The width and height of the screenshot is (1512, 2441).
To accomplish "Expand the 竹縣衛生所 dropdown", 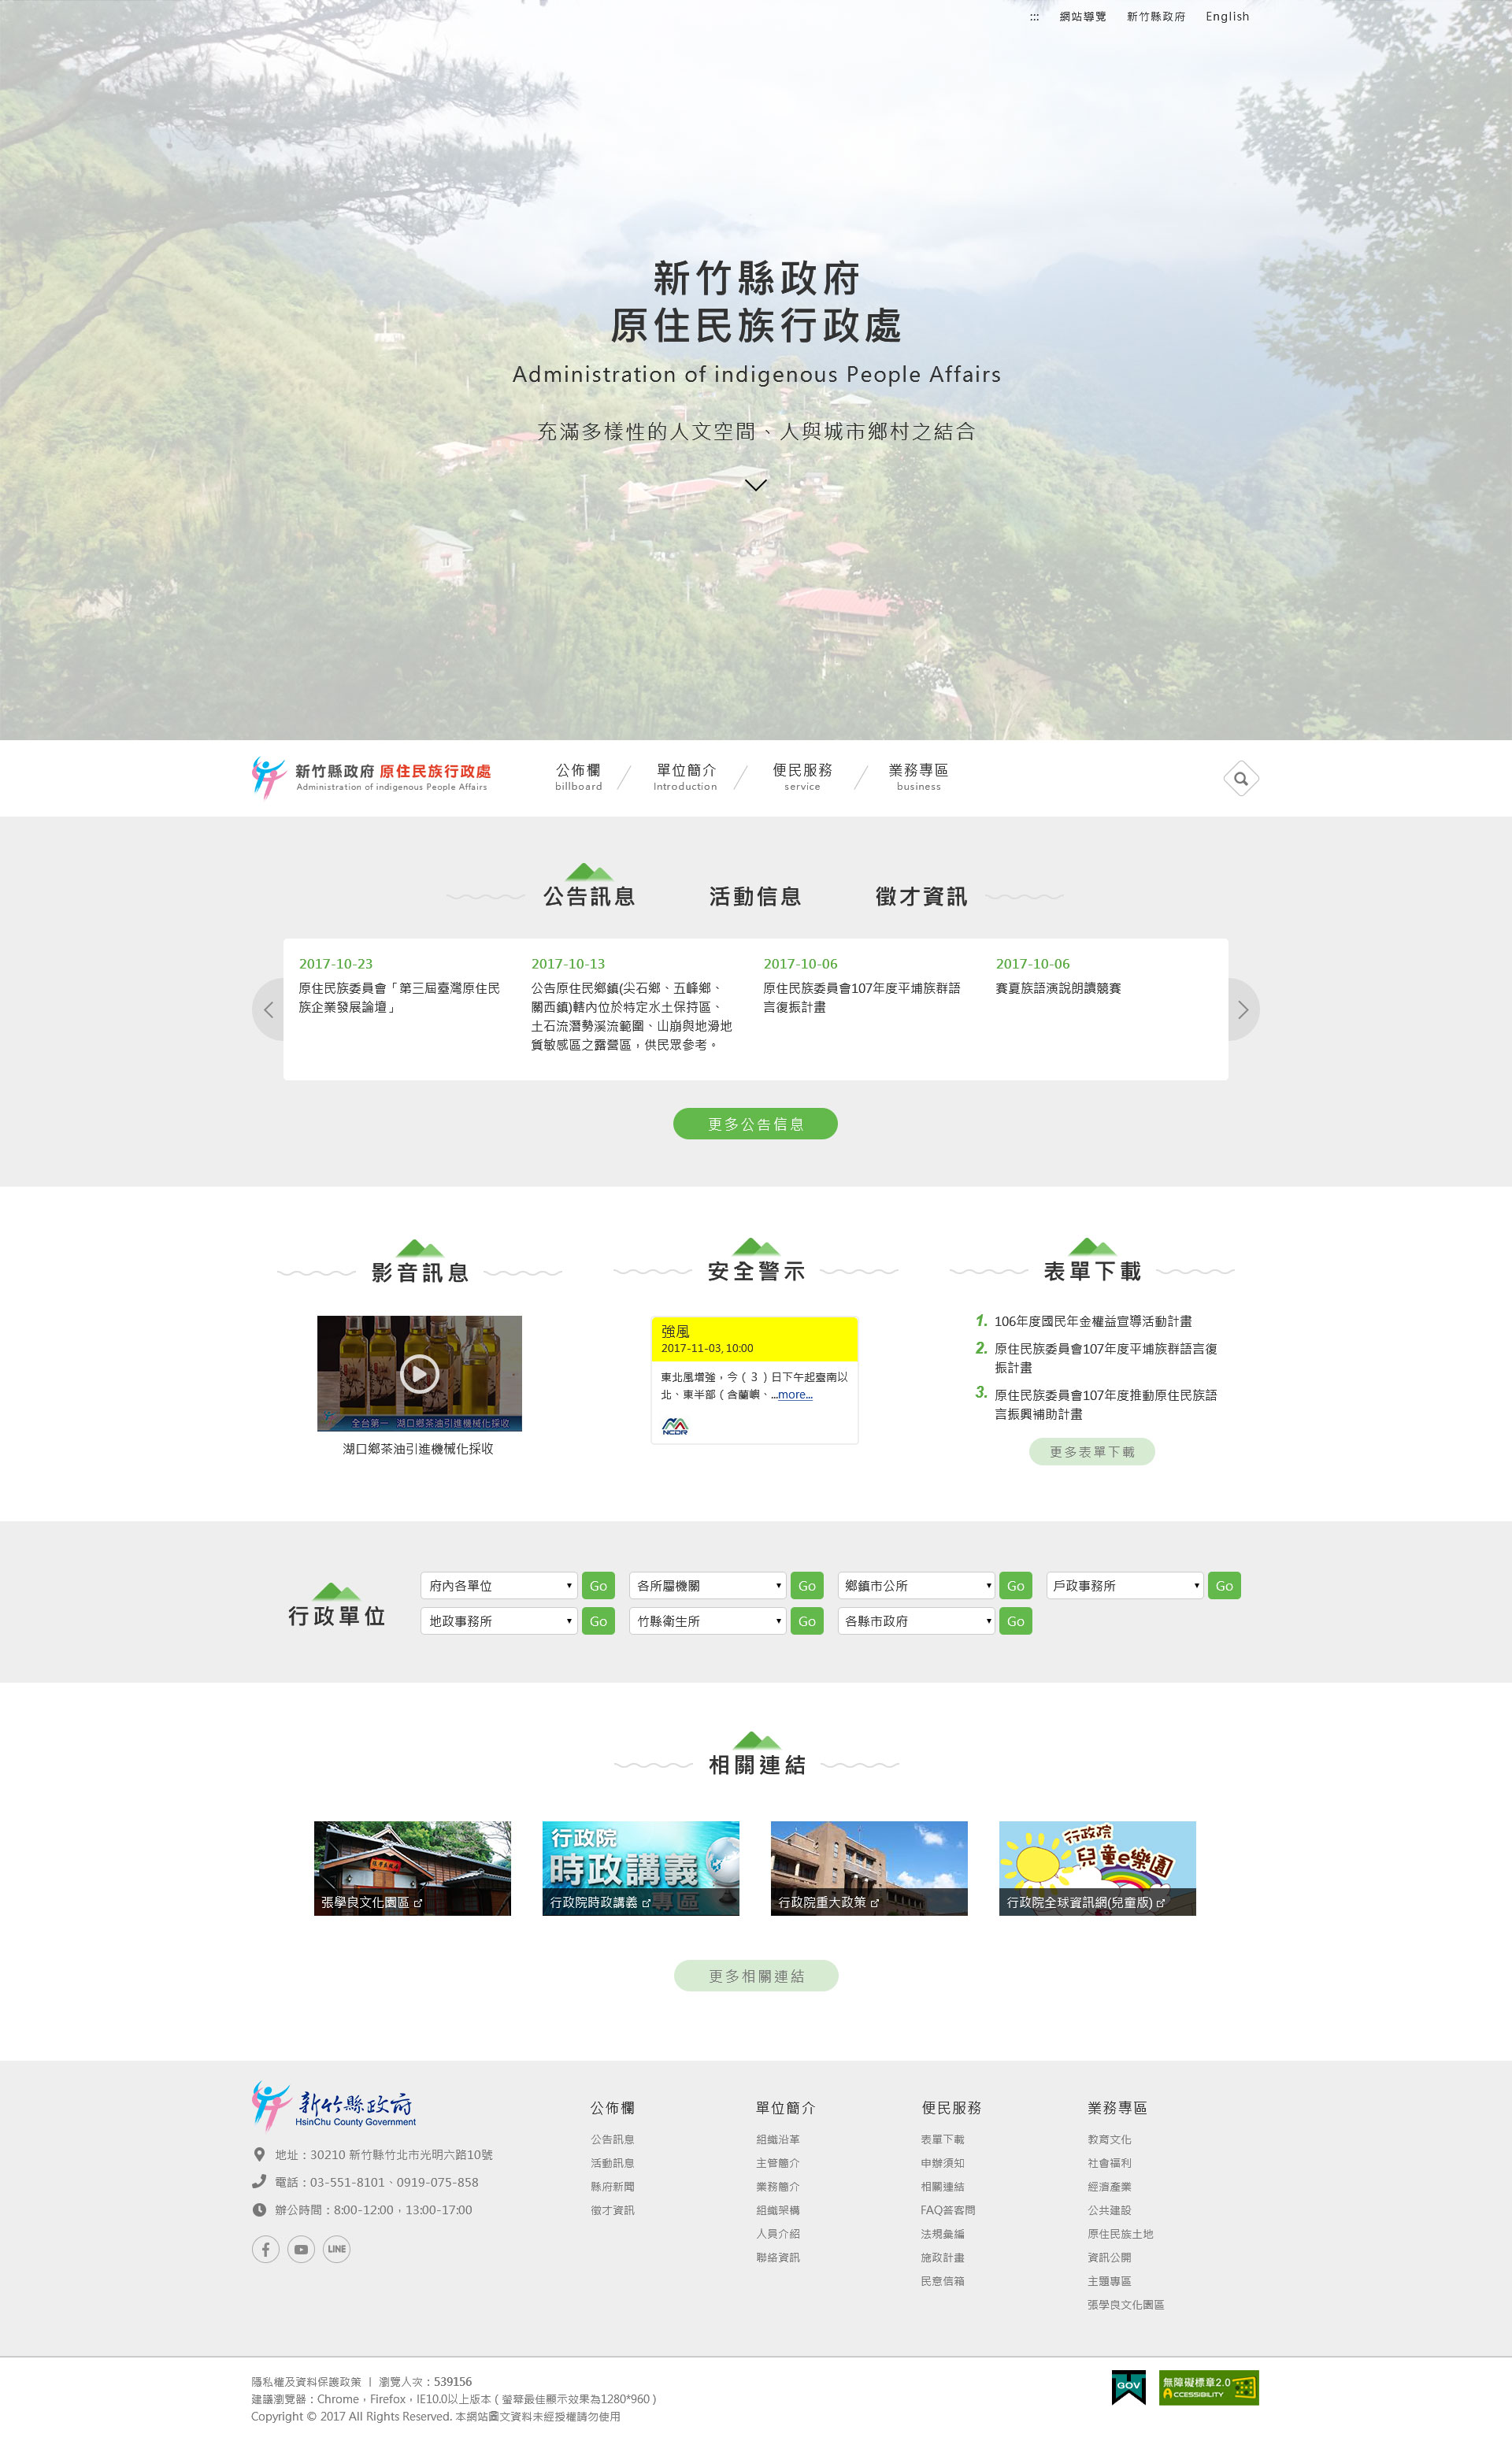I will coord(707,1621).
